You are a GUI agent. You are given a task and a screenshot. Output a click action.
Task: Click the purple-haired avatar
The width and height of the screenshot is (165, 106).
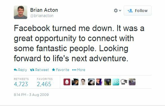point(100,82)
